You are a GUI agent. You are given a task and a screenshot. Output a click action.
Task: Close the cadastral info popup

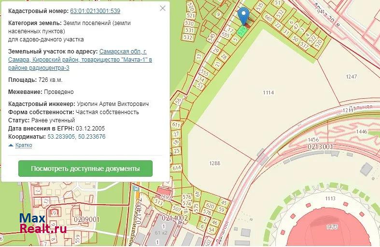pos(163,8)
